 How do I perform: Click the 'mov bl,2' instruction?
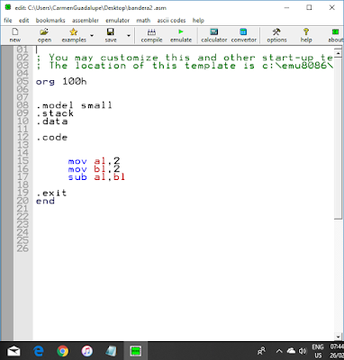tap(95, 169)
